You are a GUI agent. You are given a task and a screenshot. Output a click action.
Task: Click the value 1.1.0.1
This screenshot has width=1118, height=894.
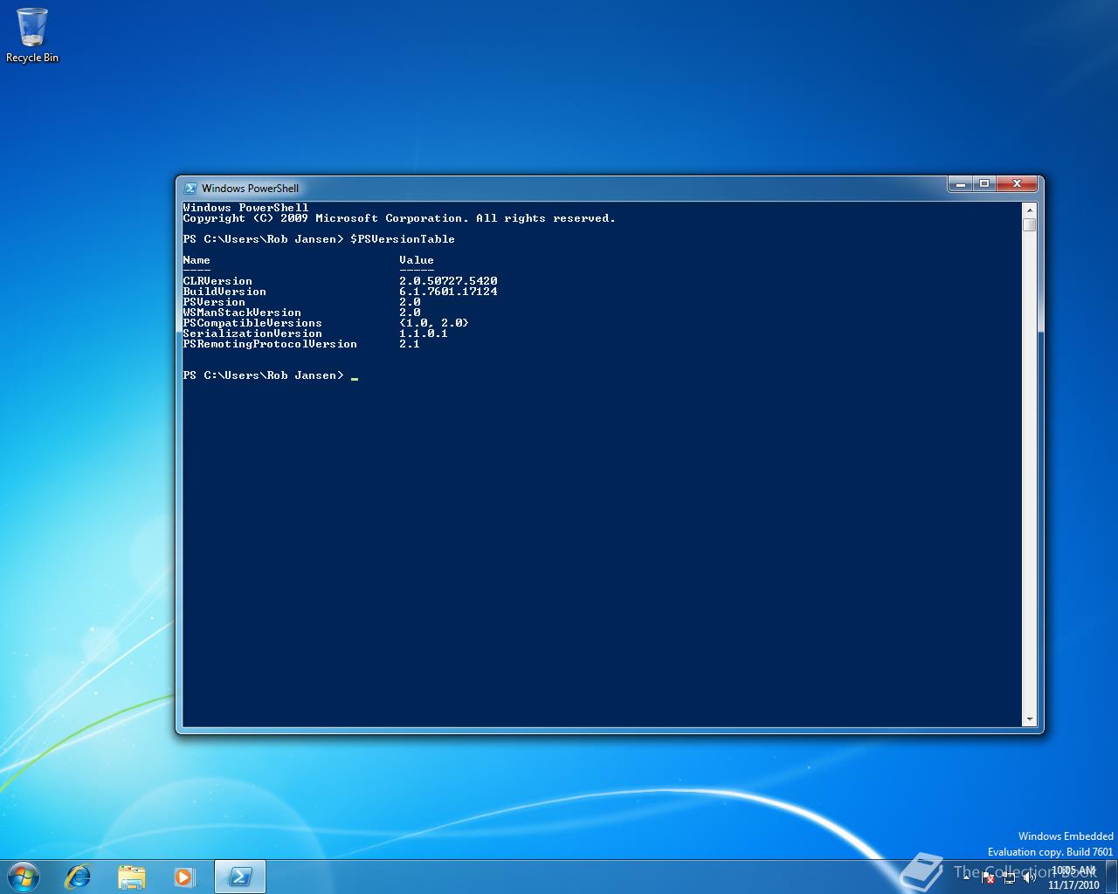(424, 334)
